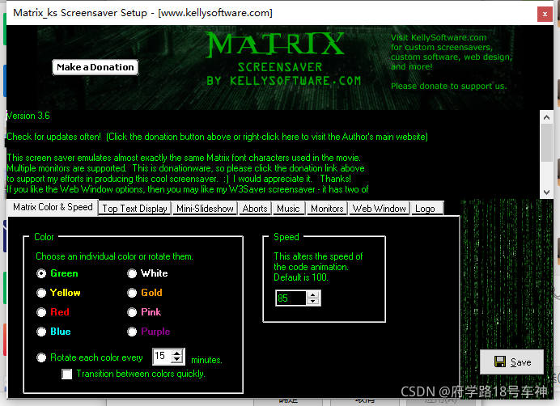Switch to the Web Window tab
This screenshot has width=560, height=406.
pyautogui.click(x=380, y=209)
